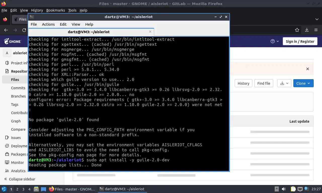Click the show desktop taskbar icon

(x=44, y=189)
